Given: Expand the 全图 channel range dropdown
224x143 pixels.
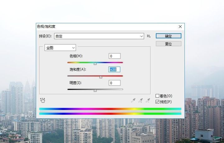Looking at the screenshot, I should click(x=60, y=48).
